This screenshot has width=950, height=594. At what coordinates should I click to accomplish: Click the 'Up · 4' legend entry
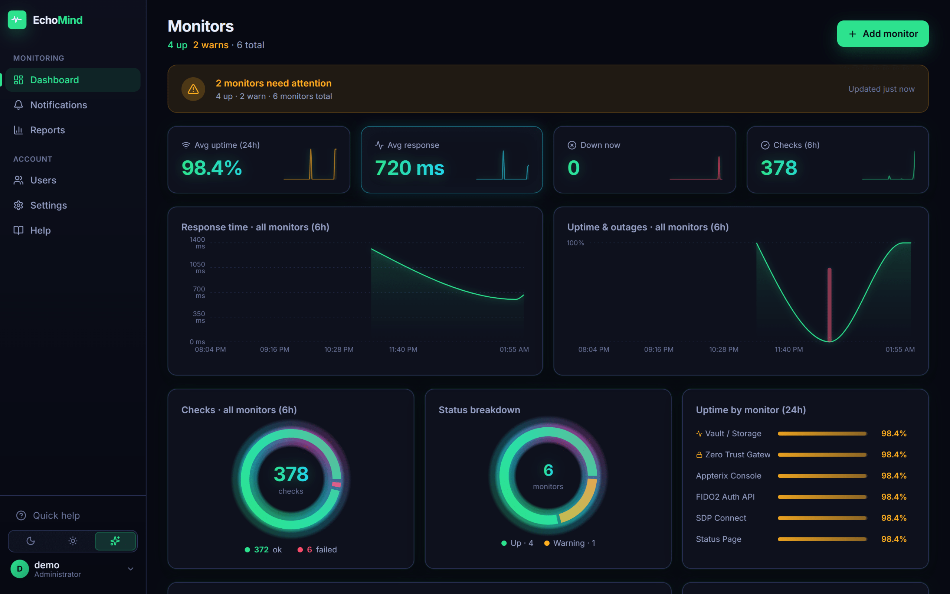click(517, 542)
